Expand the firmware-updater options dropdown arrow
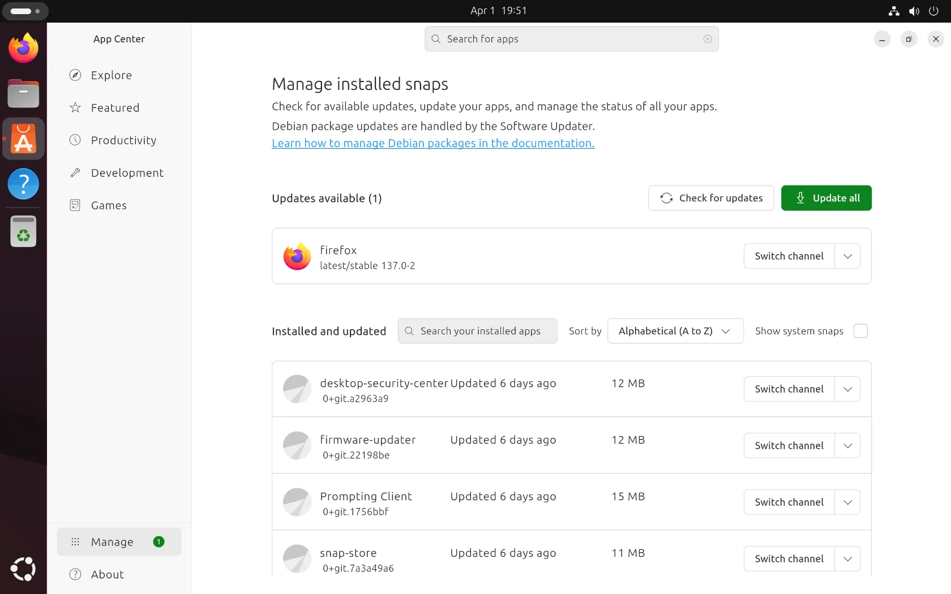The height and width of the screenshot is (594, 951). [847, 446]
